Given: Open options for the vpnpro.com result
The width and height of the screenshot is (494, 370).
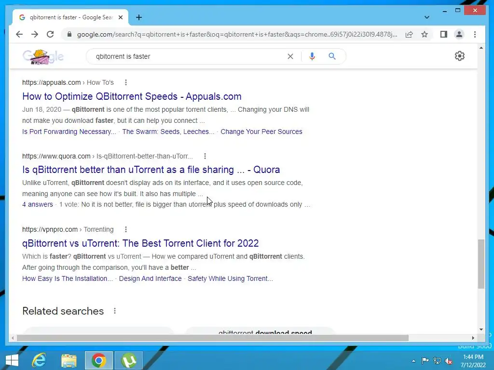Looking at the screenshot, I should click(126, 229).
